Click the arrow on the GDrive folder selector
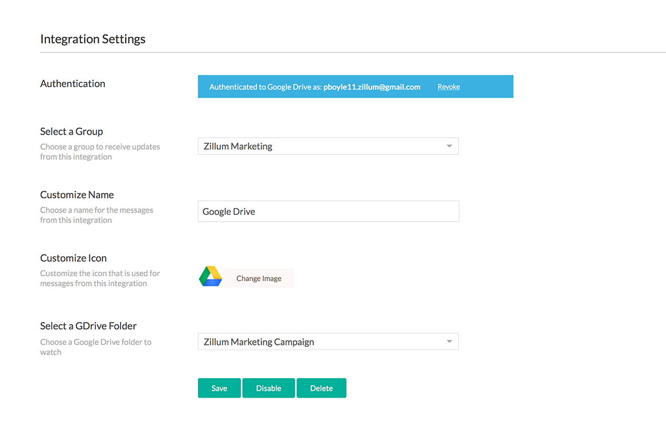Image resolution: width=666 pixels, height=440 pixels. 449,342
